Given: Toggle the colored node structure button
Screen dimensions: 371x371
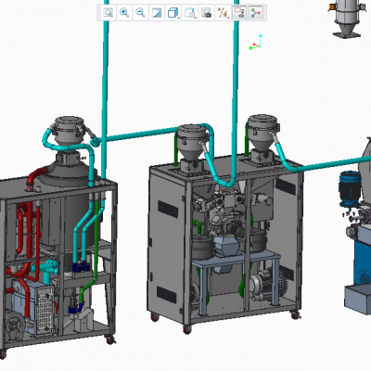Looking at the screenshot, I should coord(255,13).
